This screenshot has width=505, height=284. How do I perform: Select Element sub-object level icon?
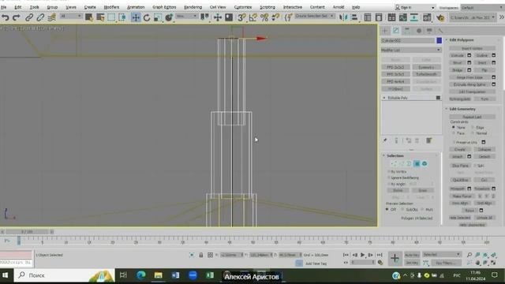(425, 163)
